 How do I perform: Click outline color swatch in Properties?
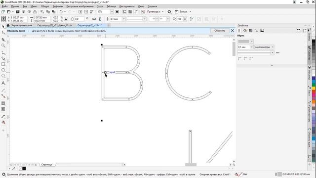(x=243, y=42)
